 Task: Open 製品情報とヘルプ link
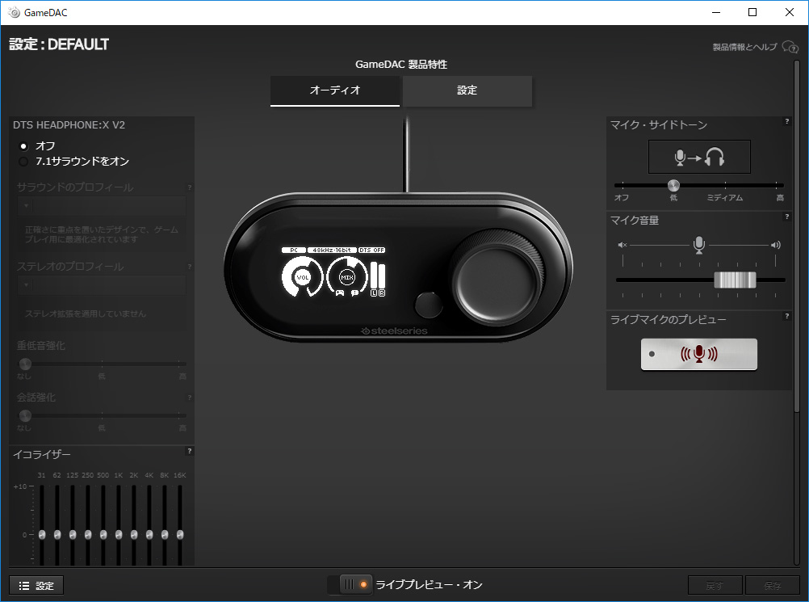click(744, 47)
